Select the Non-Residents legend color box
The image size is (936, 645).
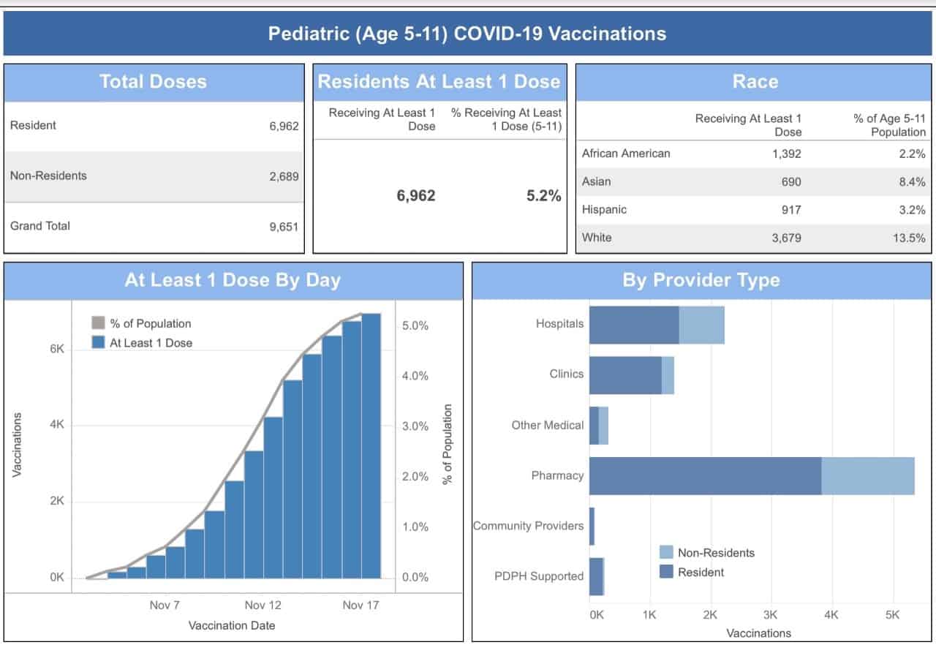pos(666,553)
